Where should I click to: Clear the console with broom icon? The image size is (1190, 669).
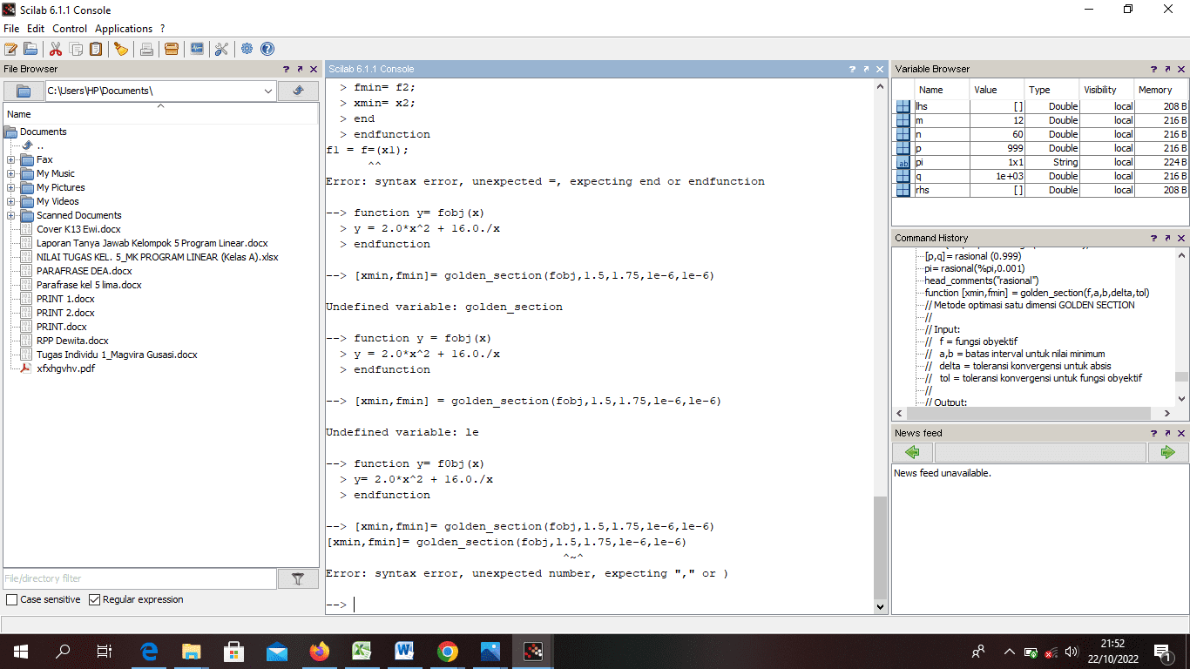pos(121,49)
